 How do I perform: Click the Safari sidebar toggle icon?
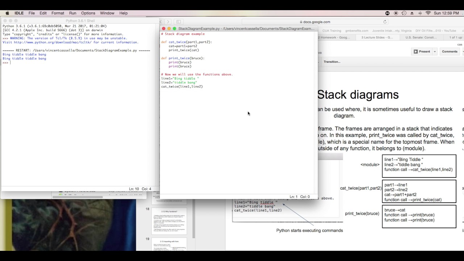[x=178, y=22]
